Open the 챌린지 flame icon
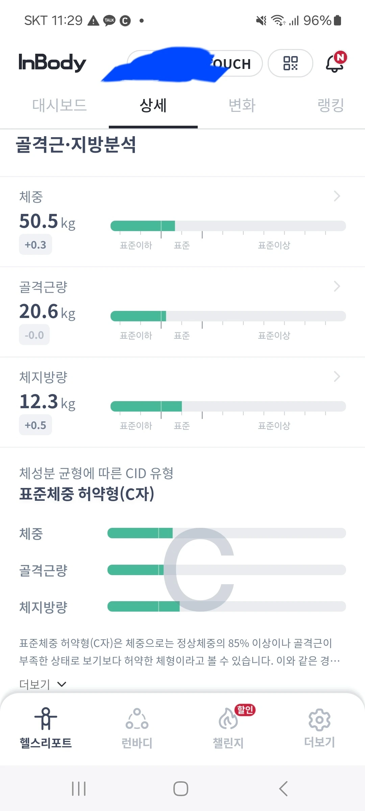The height and width of the screenshot is (811, 365). (228, 718)
